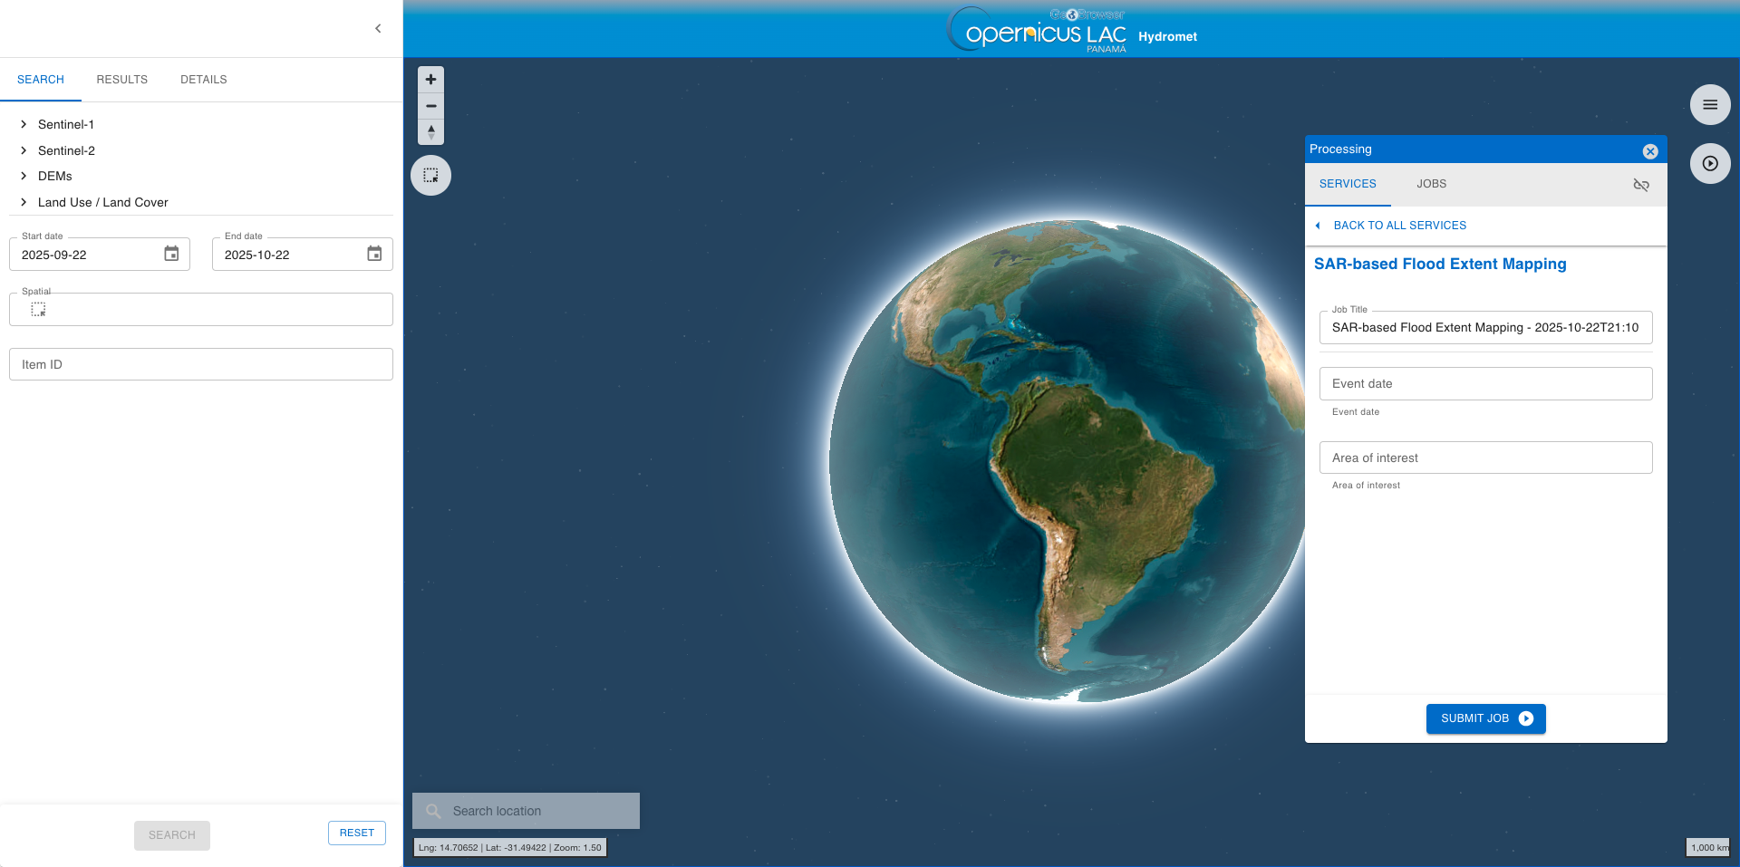Open the hamburger menu on the right
This screenshot has height=867, width=1740.
pyautogui.click(x=1709, y=105)
